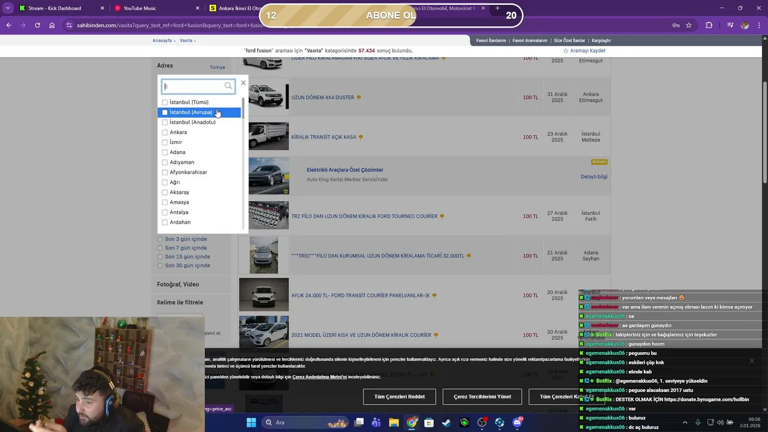
Task: Open Discord from the taskbar
Action: click(517, 422)
